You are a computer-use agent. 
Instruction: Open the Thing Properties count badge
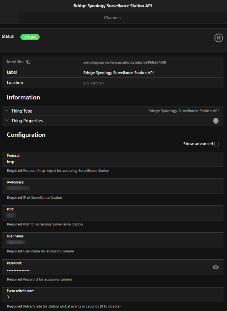(x=216, y=121)
